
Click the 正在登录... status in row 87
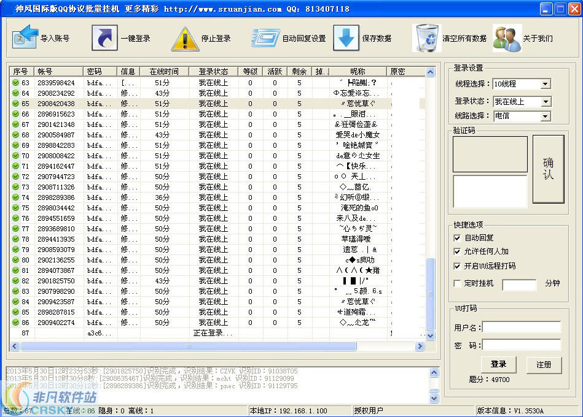(x=213, y=333)
